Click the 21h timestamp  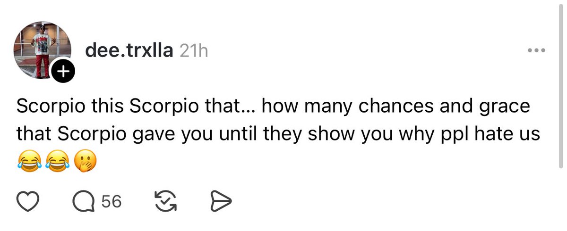tap(194, 51)
